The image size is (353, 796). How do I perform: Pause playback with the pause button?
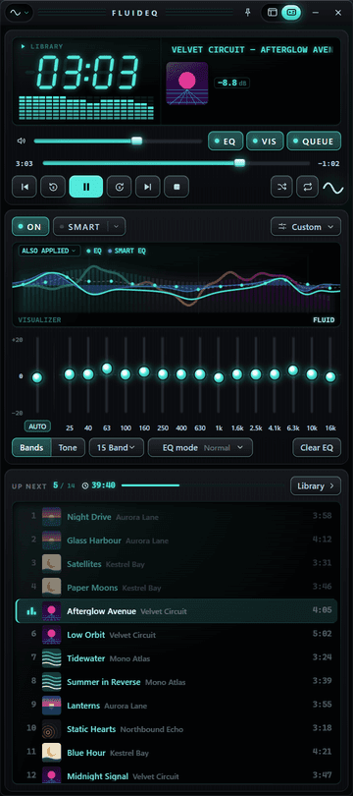pos(86,187)
